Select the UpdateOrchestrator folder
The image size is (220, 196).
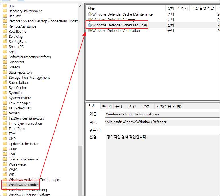pos(24,144)
